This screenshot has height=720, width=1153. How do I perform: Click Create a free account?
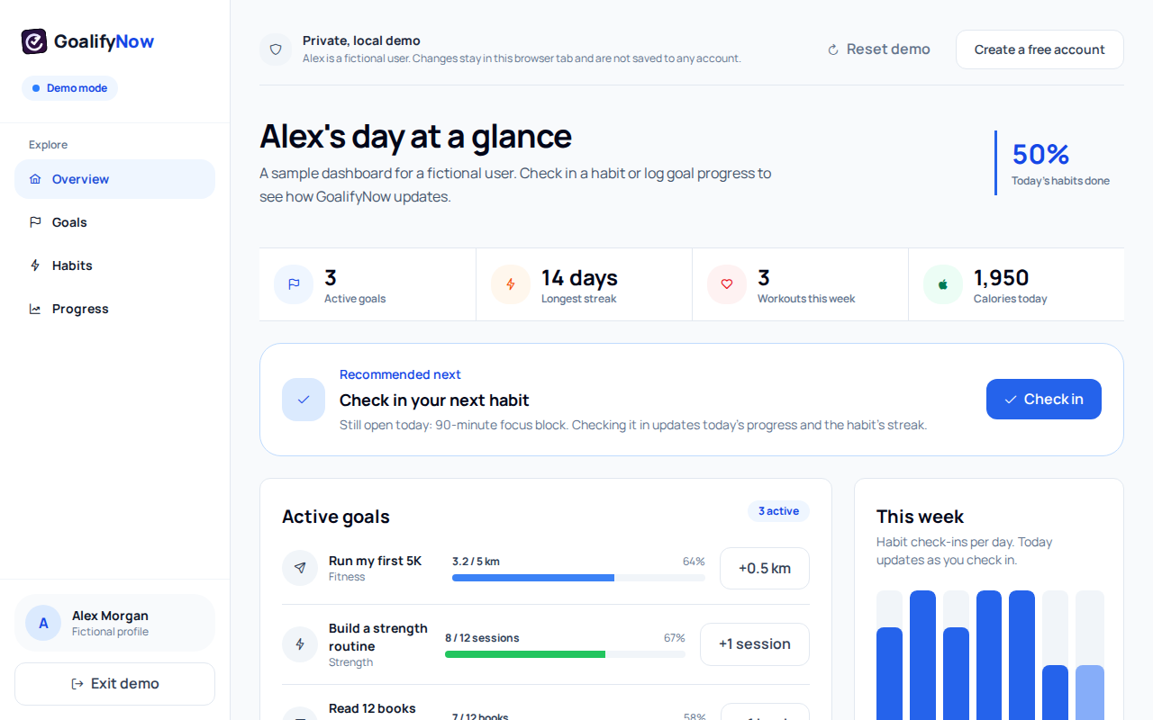click(1040, 49)
